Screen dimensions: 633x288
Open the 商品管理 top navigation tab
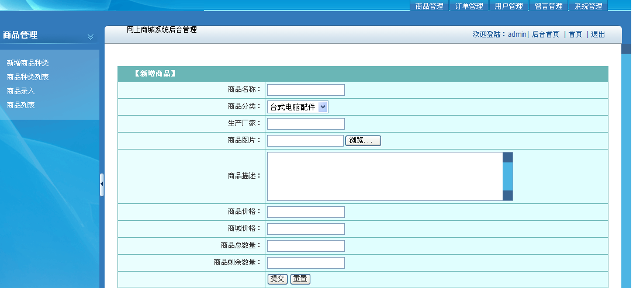[429, 6]
